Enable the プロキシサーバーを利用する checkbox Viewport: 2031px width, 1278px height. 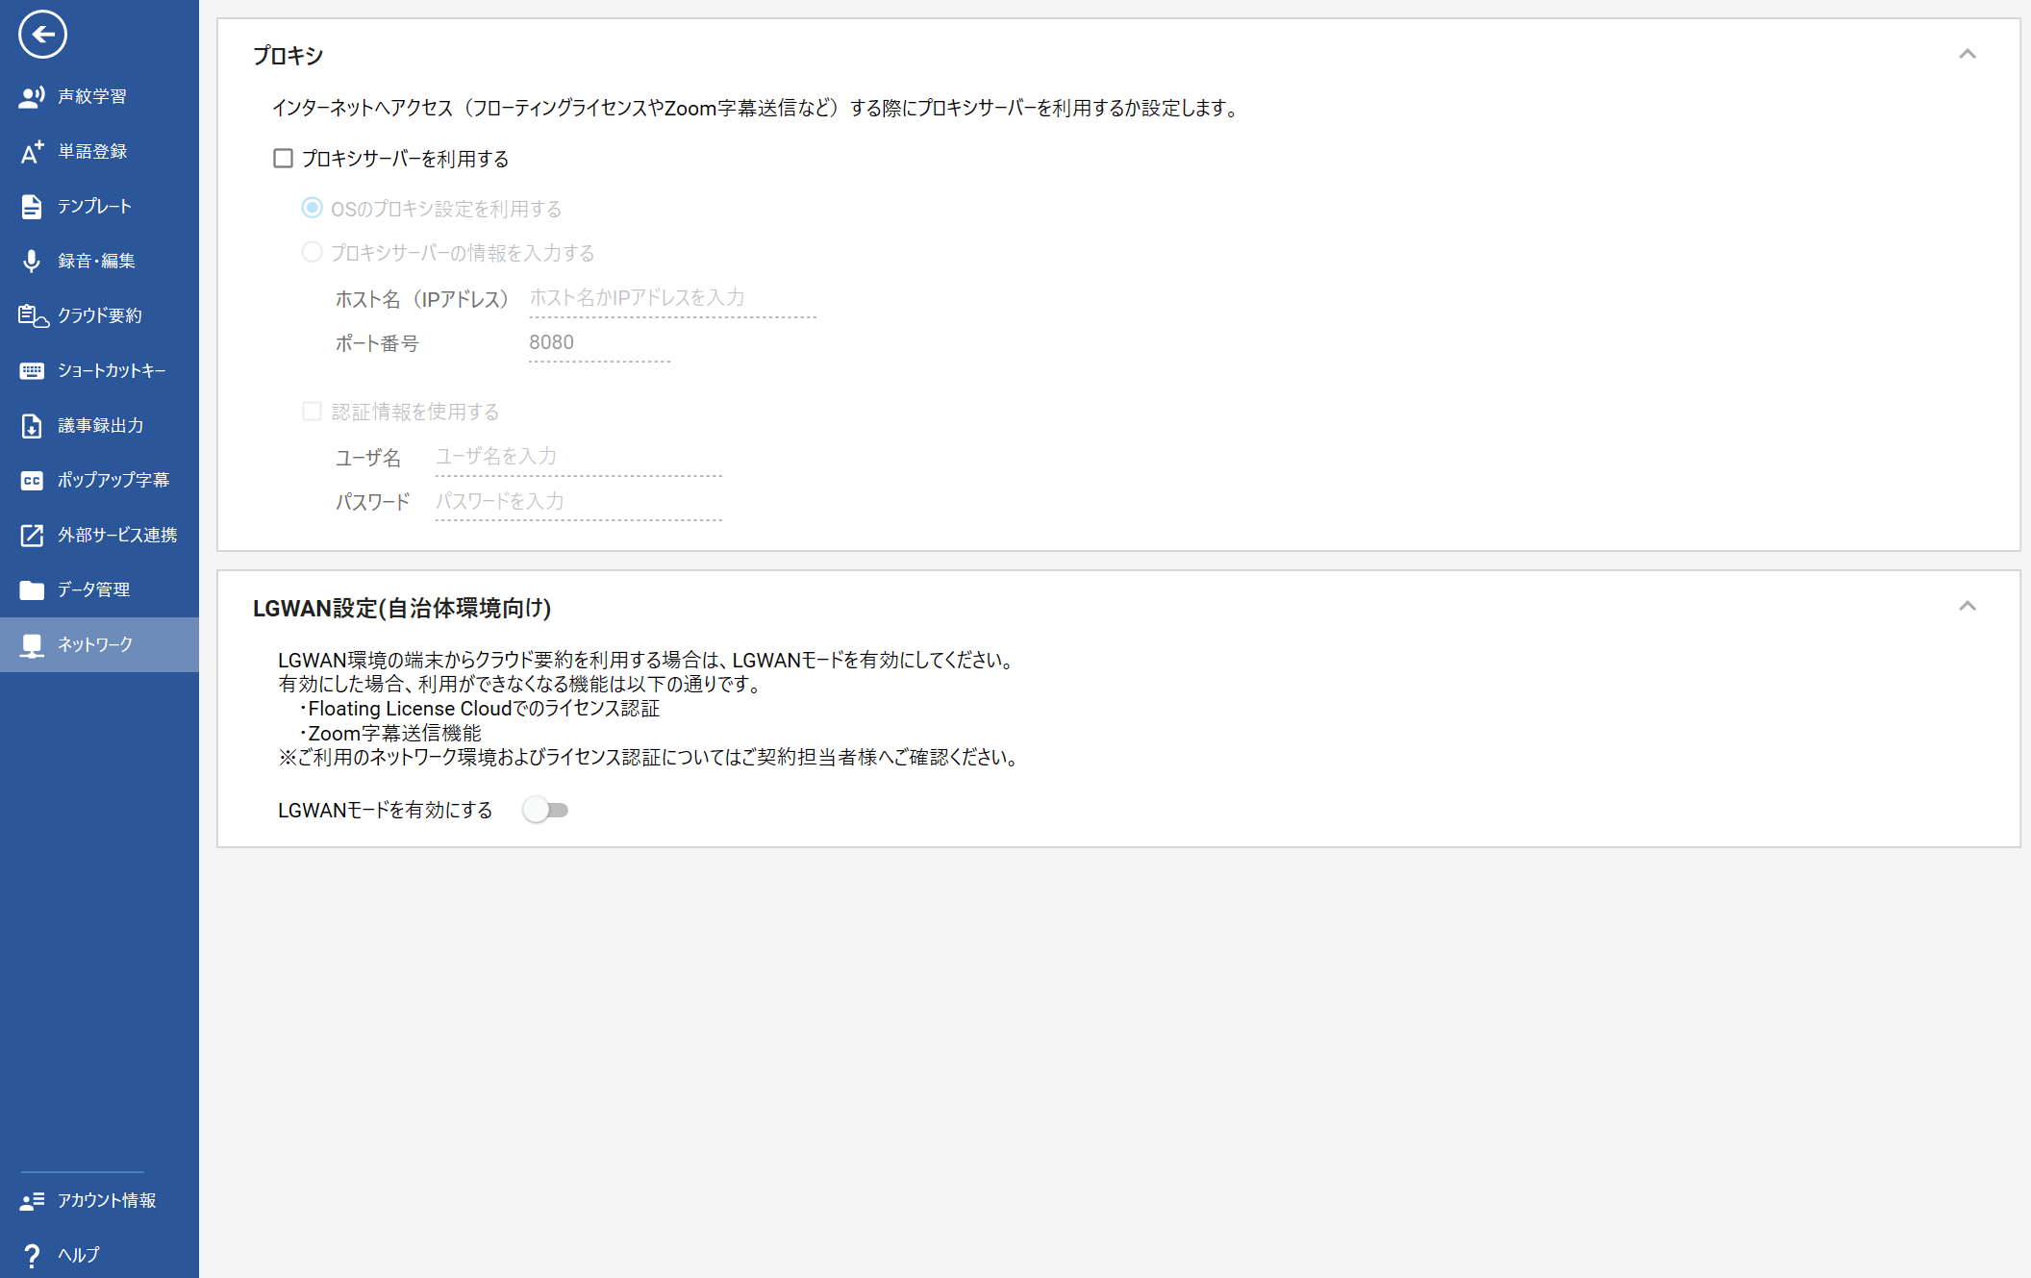click(x=283, y=159)
